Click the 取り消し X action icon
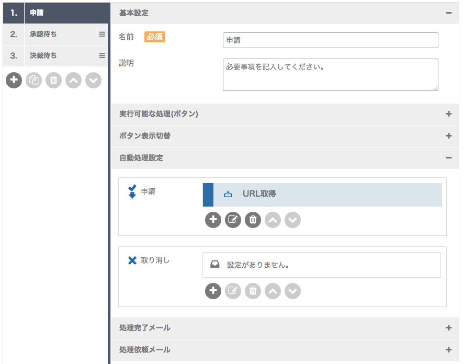The height and width of the screenshot is (364, 464). (x=132, y=260)
